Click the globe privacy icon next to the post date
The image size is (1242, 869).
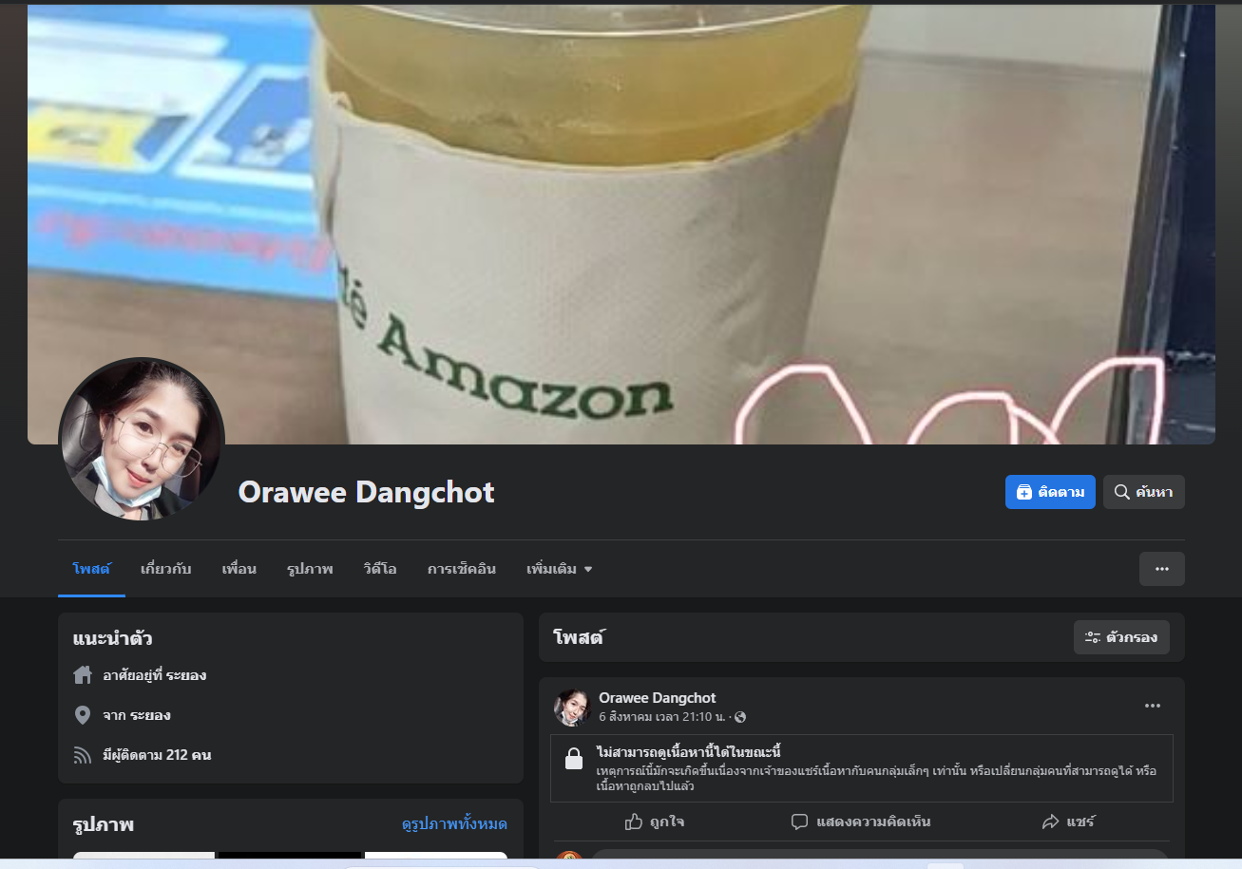pos(740,717)
